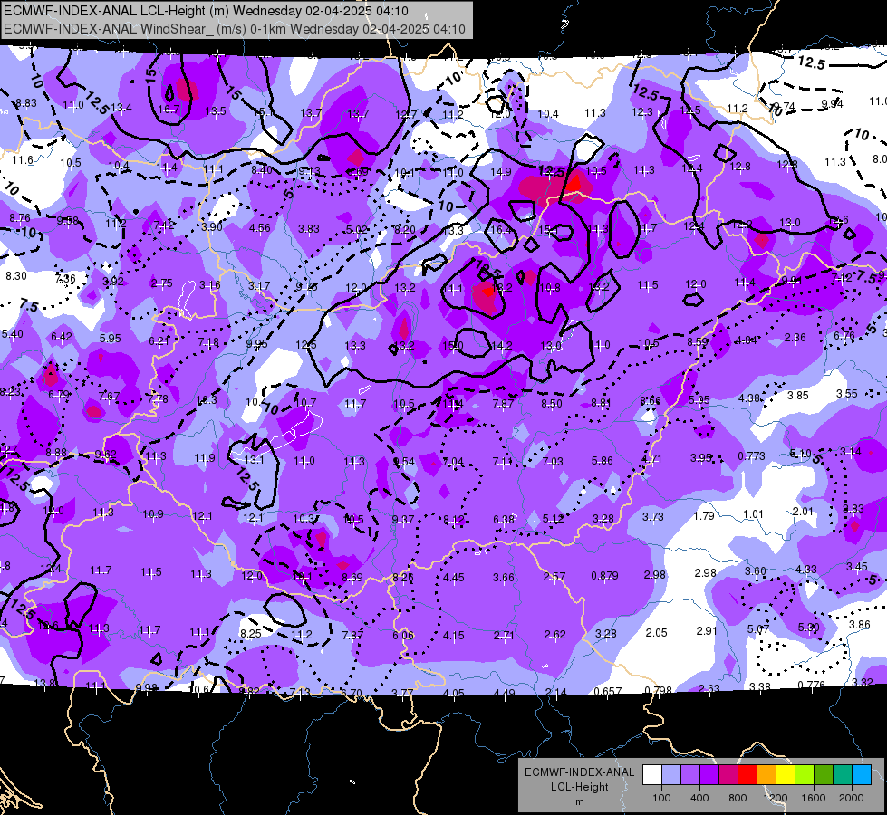Click the wind shear value 0.657

pos(608,691)
